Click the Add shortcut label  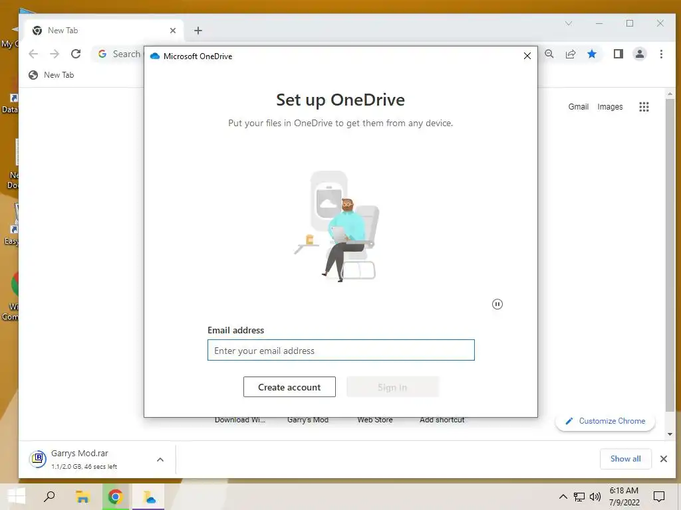[x=442, y=420]
